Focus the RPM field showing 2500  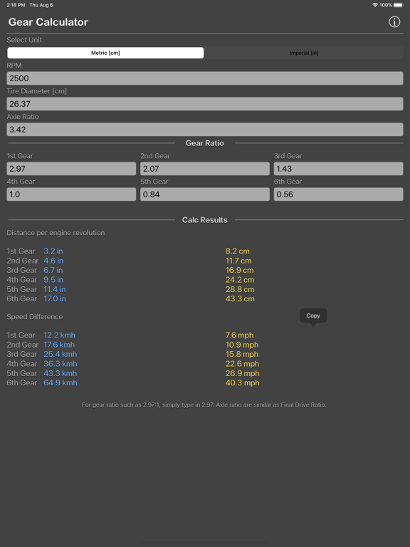[205, 78]
